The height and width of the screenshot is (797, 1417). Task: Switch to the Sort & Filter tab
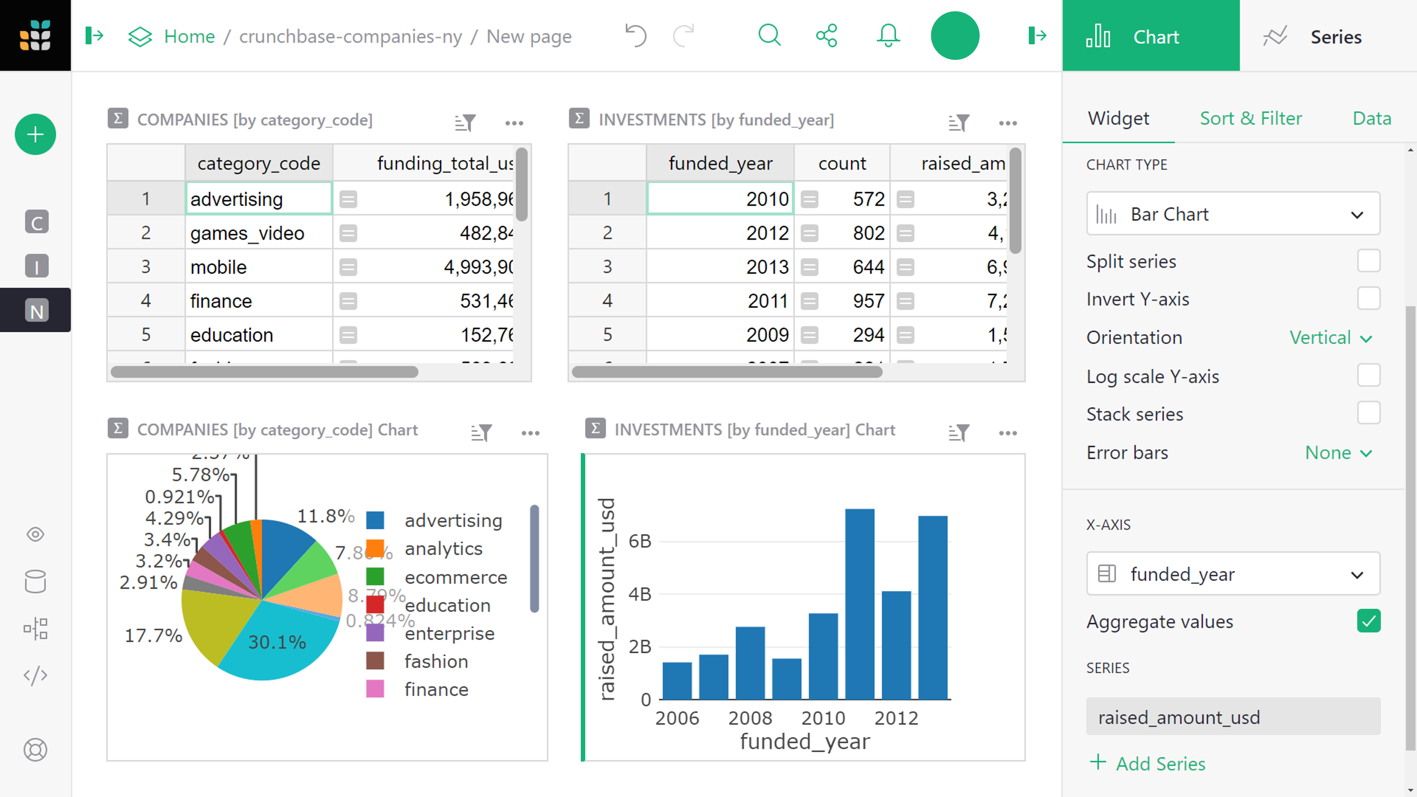[1250, 118]
